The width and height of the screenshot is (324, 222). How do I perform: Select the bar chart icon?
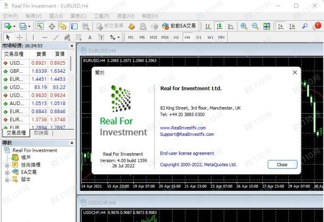pos(208,26)
